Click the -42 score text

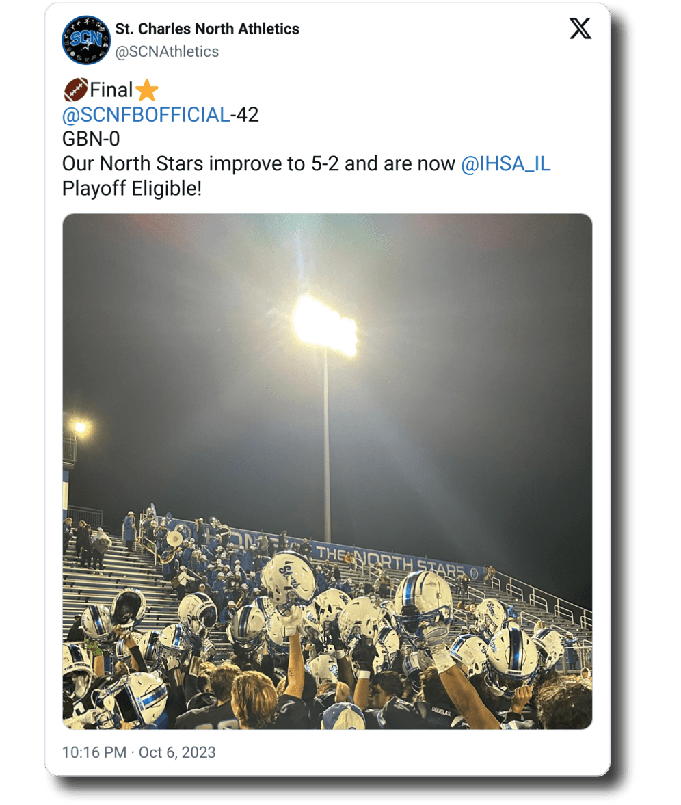point(245,115)
